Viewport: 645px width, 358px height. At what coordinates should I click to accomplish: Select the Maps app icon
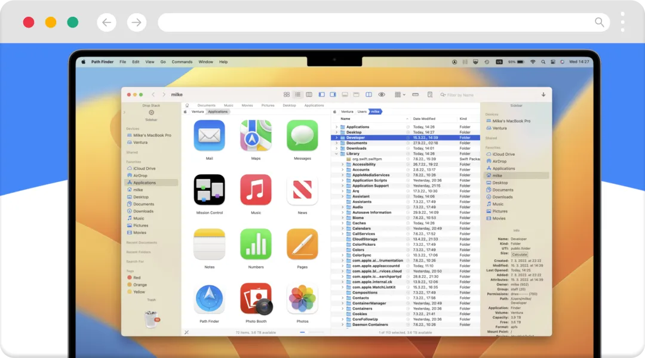click(256, 135)
